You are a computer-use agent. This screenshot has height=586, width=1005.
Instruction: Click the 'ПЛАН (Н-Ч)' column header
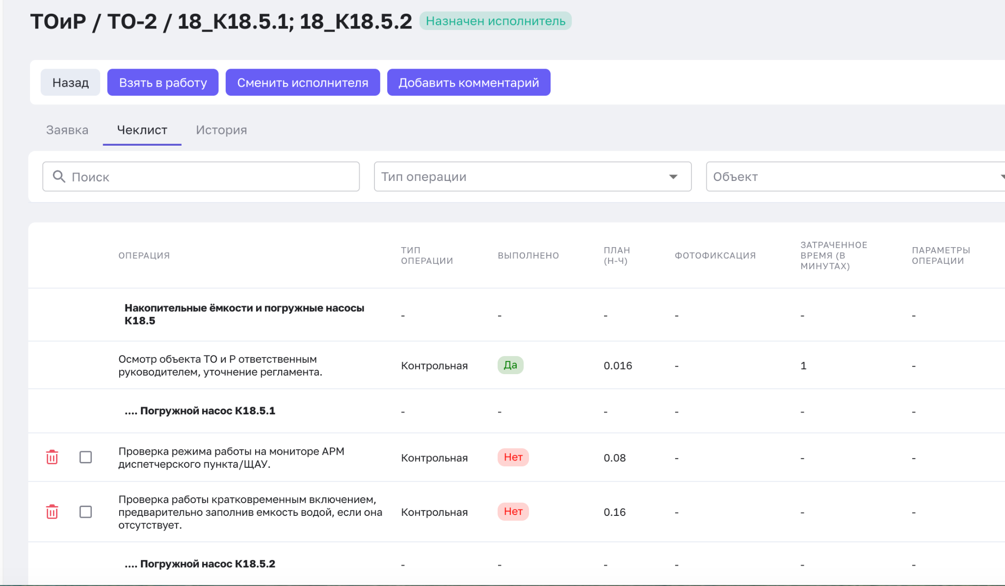tap(617, 255)
